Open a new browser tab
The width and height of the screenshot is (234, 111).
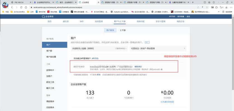193,2
